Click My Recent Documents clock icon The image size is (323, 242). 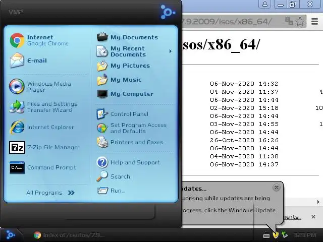point(102,51)
